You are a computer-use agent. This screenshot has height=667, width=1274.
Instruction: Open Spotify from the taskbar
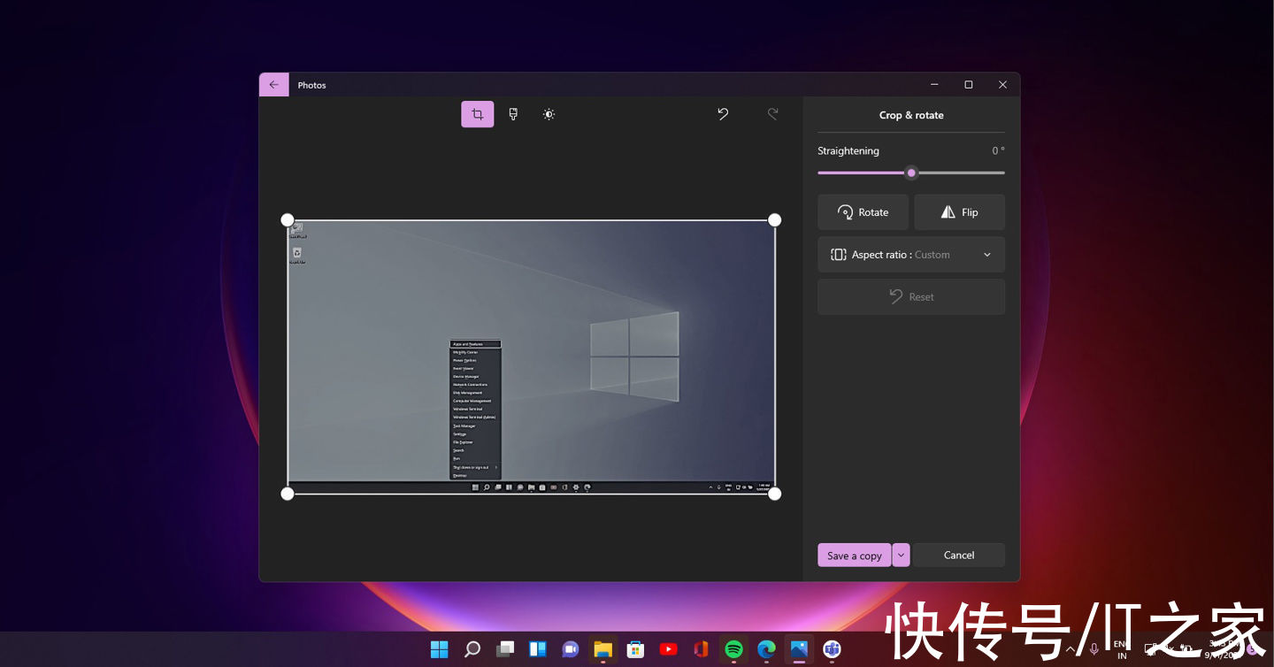coord(733,650)
